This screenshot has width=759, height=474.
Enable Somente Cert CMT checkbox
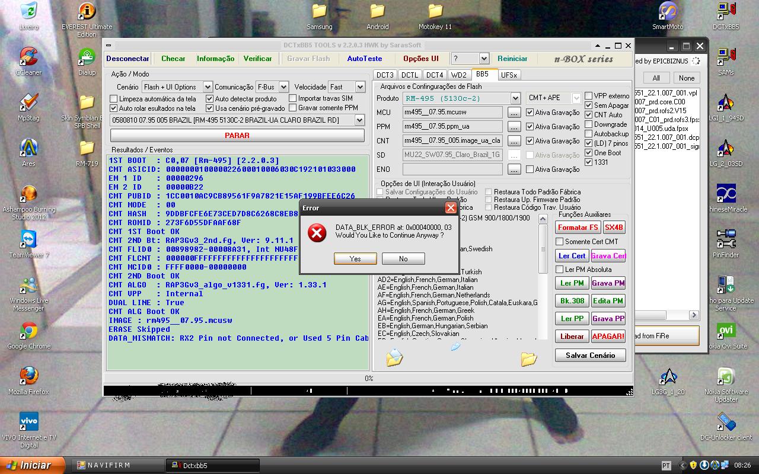click(x=559, y=242)
